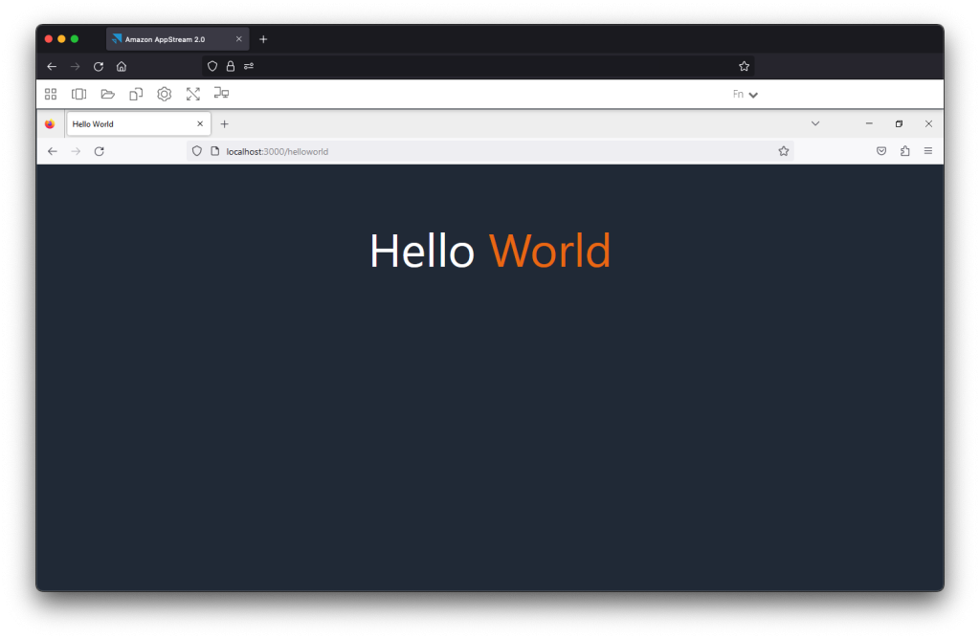Screen dimensions: 980x639
Task: Open the clipboard copy-paste tool
Action: pos(136,93)
